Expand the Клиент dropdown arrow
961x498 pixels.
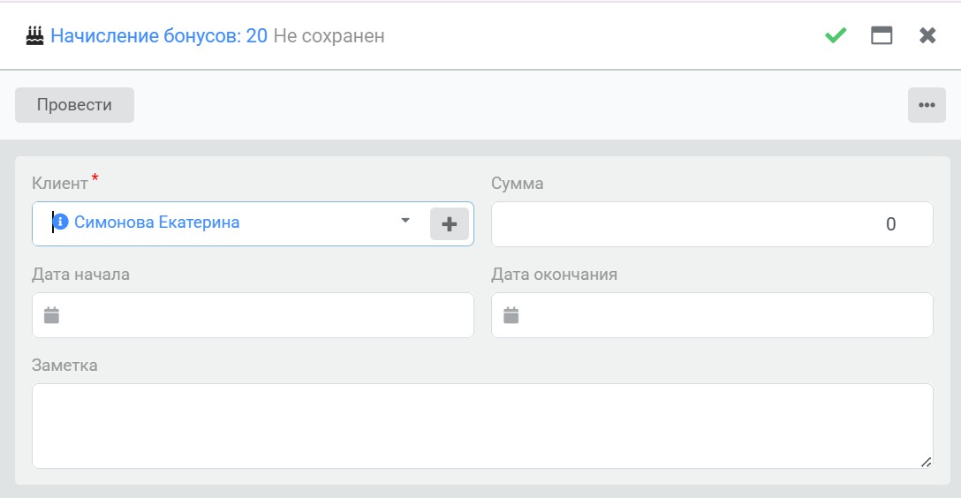(x=405, y=221)
